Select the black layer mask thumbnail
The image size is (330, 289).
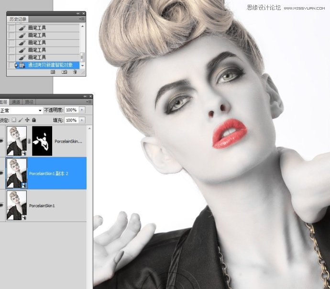42,141
